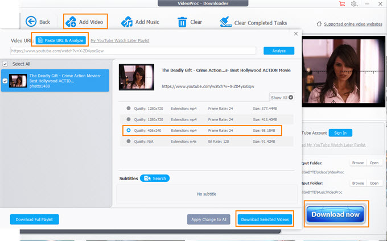Click Browse for music output folder
Image resolution: width=387 pixels, height=241 pixels.
[x=358, y=183]
